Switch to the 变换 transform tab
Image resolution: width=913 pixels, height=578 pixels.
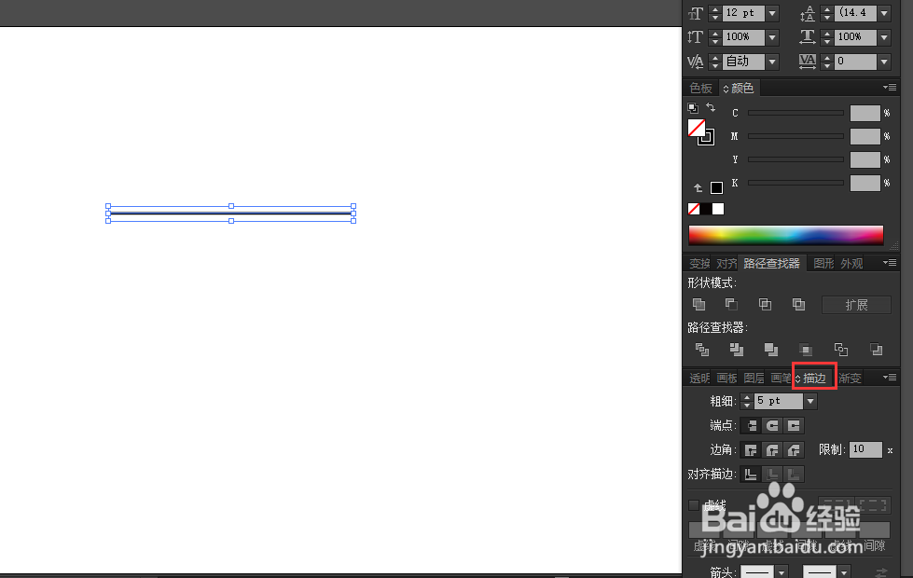699,263
